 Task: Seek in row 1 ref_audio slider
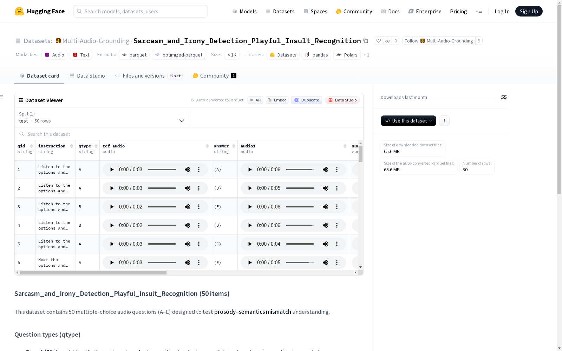(x=162, y=170)
